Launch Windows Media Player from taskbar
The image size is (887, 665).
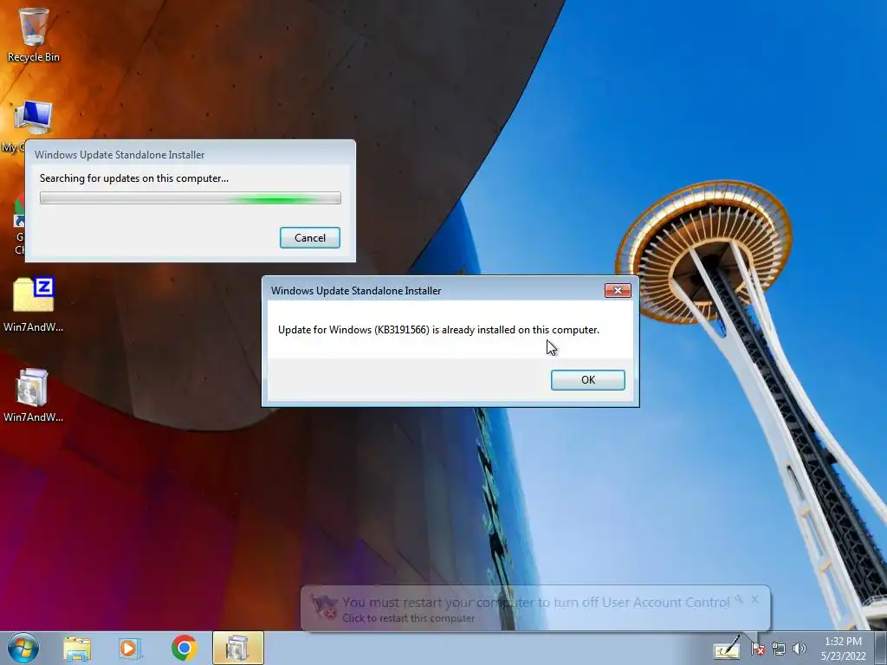[x=130, y=649]
